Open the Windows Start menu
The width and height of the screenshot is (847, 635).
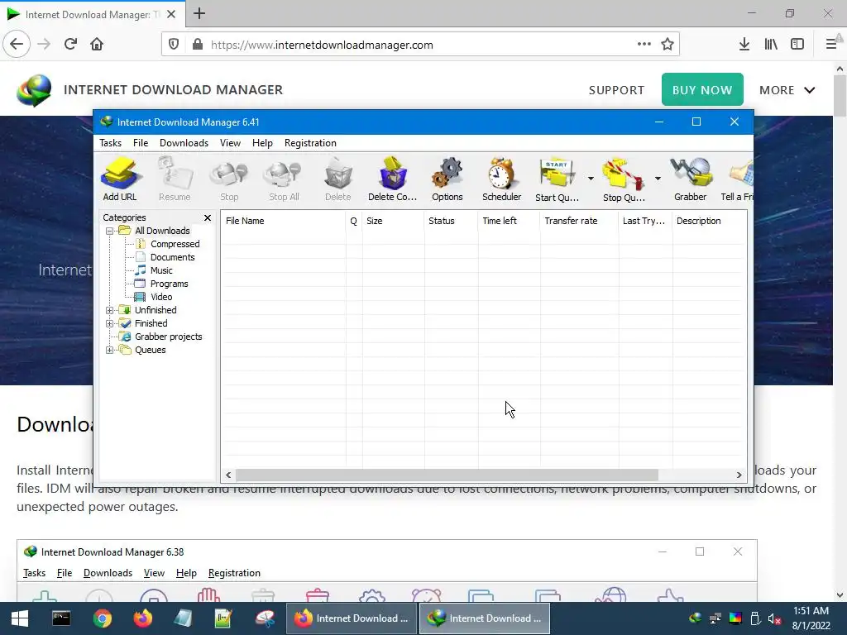tap(20, 618)
